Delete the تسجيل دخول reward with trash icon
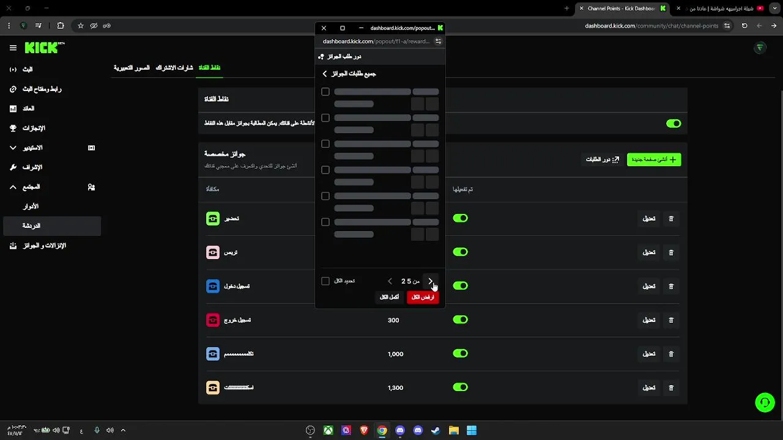This screenshot has height=440, width=783. 671,286
